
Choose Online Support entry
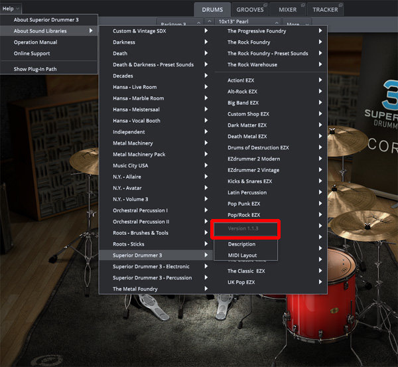[49, 53]
